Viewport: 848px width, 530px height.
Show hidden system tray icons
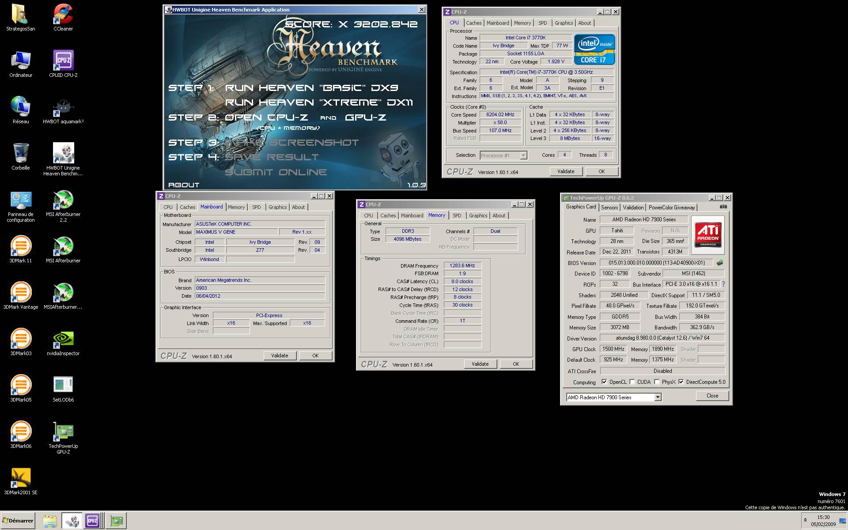point(805,520)
